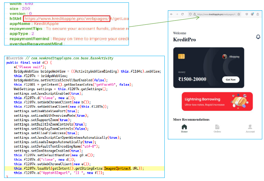Screen dimensions: 264x181
Task: Click the 'setUseWideViewPort(true)' line
Action: 46,111
